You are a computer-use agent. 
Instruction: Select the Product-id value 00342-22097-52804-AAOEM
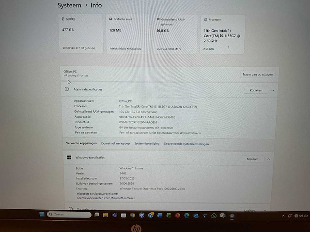(x=138, y=122)
